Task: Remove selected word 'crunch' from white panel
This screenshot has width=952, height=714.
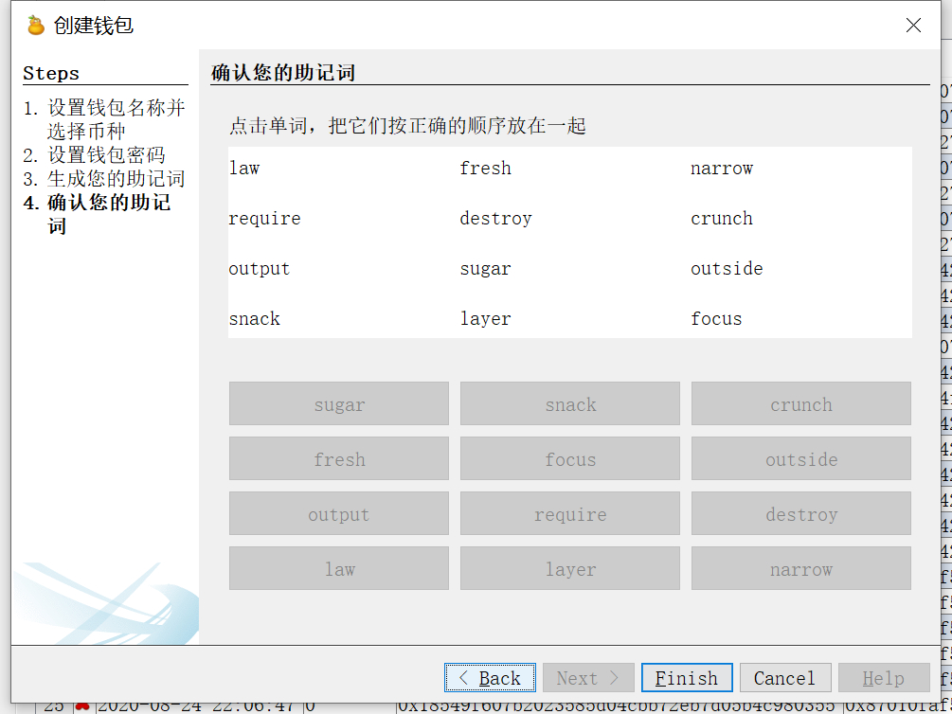Action: pos(721,218)
